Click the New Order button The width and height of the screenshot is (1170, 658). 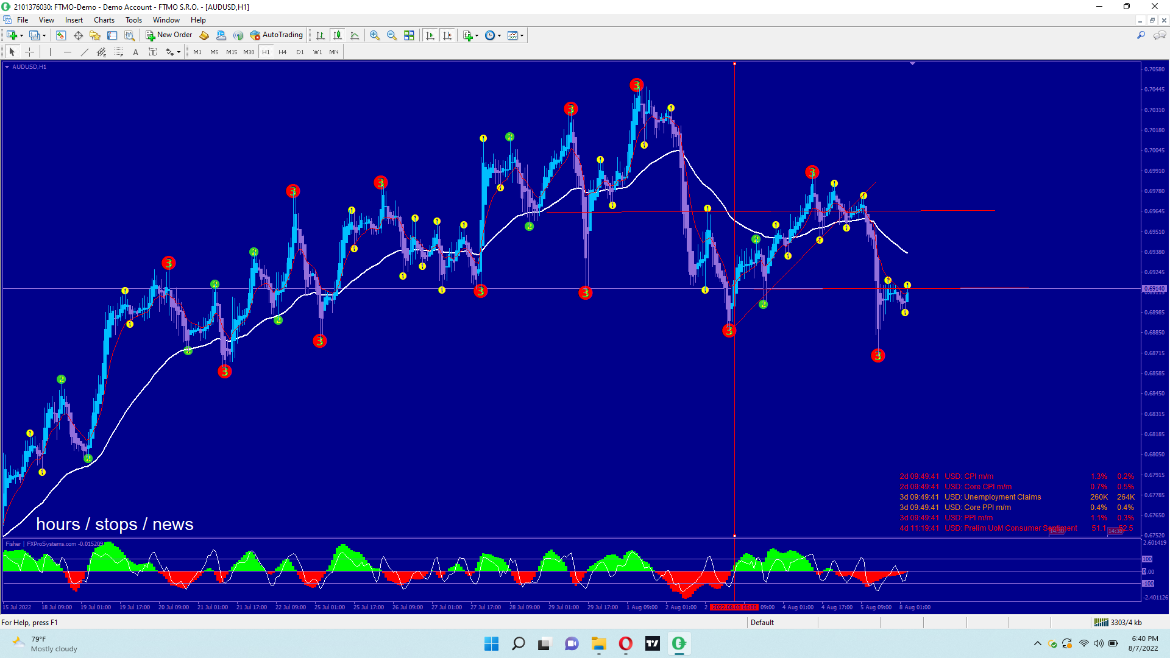point(169,35)
